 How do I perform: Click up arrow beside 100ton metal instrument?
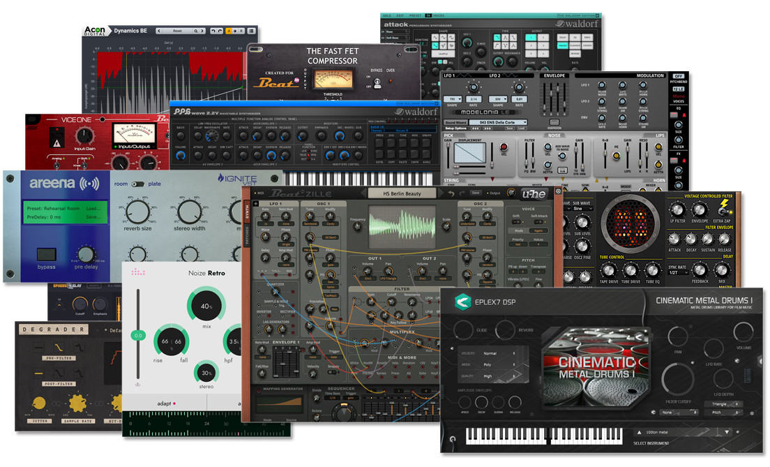pos(640,432)
